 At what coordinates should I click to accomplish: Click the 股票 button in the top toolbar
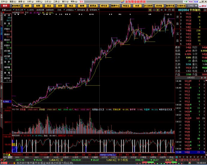click(x=5, y=6)
